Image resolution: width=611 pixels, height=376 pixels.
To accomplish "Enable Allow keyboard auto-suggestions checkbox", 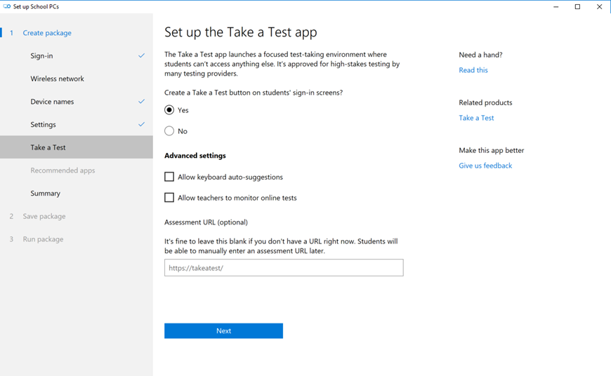I will click(x=169, y=177).
